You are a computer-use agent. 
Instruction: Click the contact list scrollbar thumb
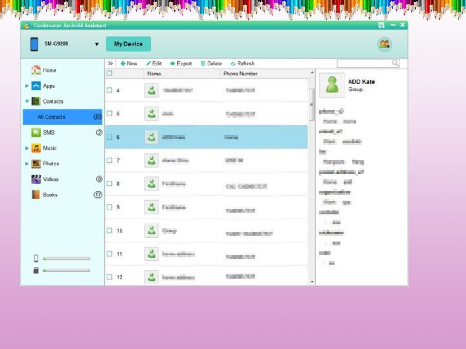[x=312, y=105]
